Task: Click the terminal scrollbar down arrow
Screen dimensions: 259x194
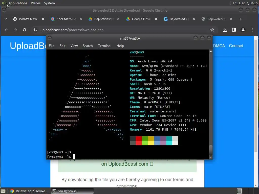Action: 211,157
